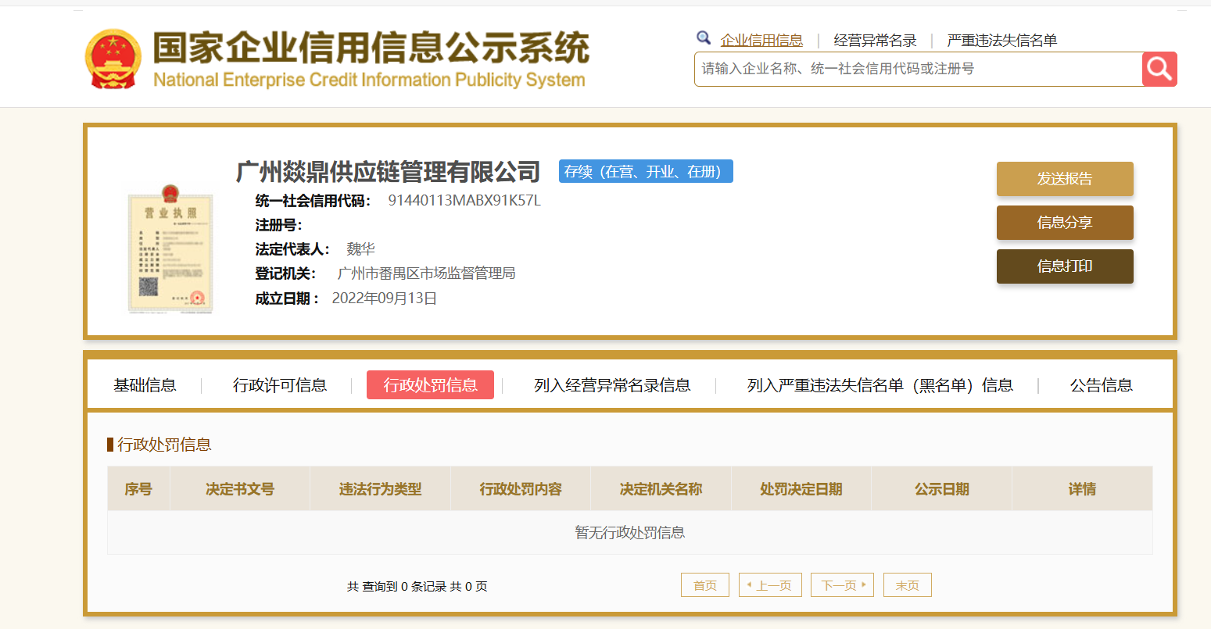Image resolution: width=1211 pixels, height=629 pixels.
Task: Click the 处罚决定日期 column header
Action: tap(801, 489)
